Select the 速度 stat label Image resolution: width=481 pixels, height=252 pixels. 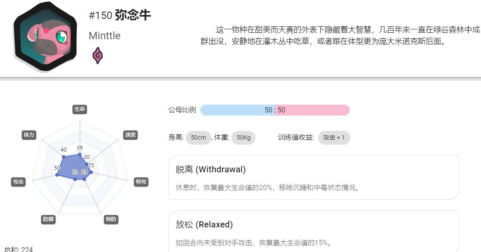click(x=130, y=135)
